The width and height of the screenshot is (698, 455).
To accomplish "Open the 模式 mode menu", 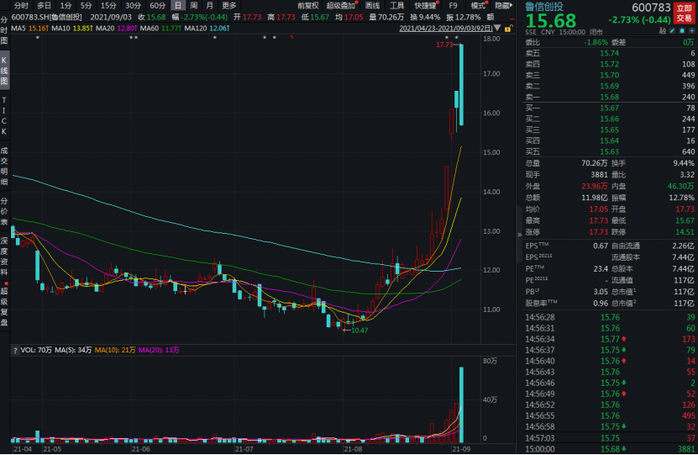I will click(x=479, y=5).
